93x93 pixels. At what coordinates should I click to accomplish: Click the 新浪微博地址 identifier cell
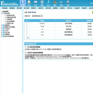coord(69,35)
